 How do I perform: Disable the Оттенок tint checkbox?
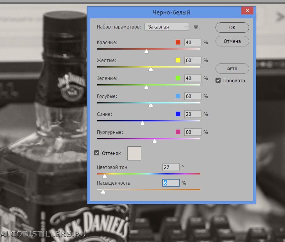(97, 153)
